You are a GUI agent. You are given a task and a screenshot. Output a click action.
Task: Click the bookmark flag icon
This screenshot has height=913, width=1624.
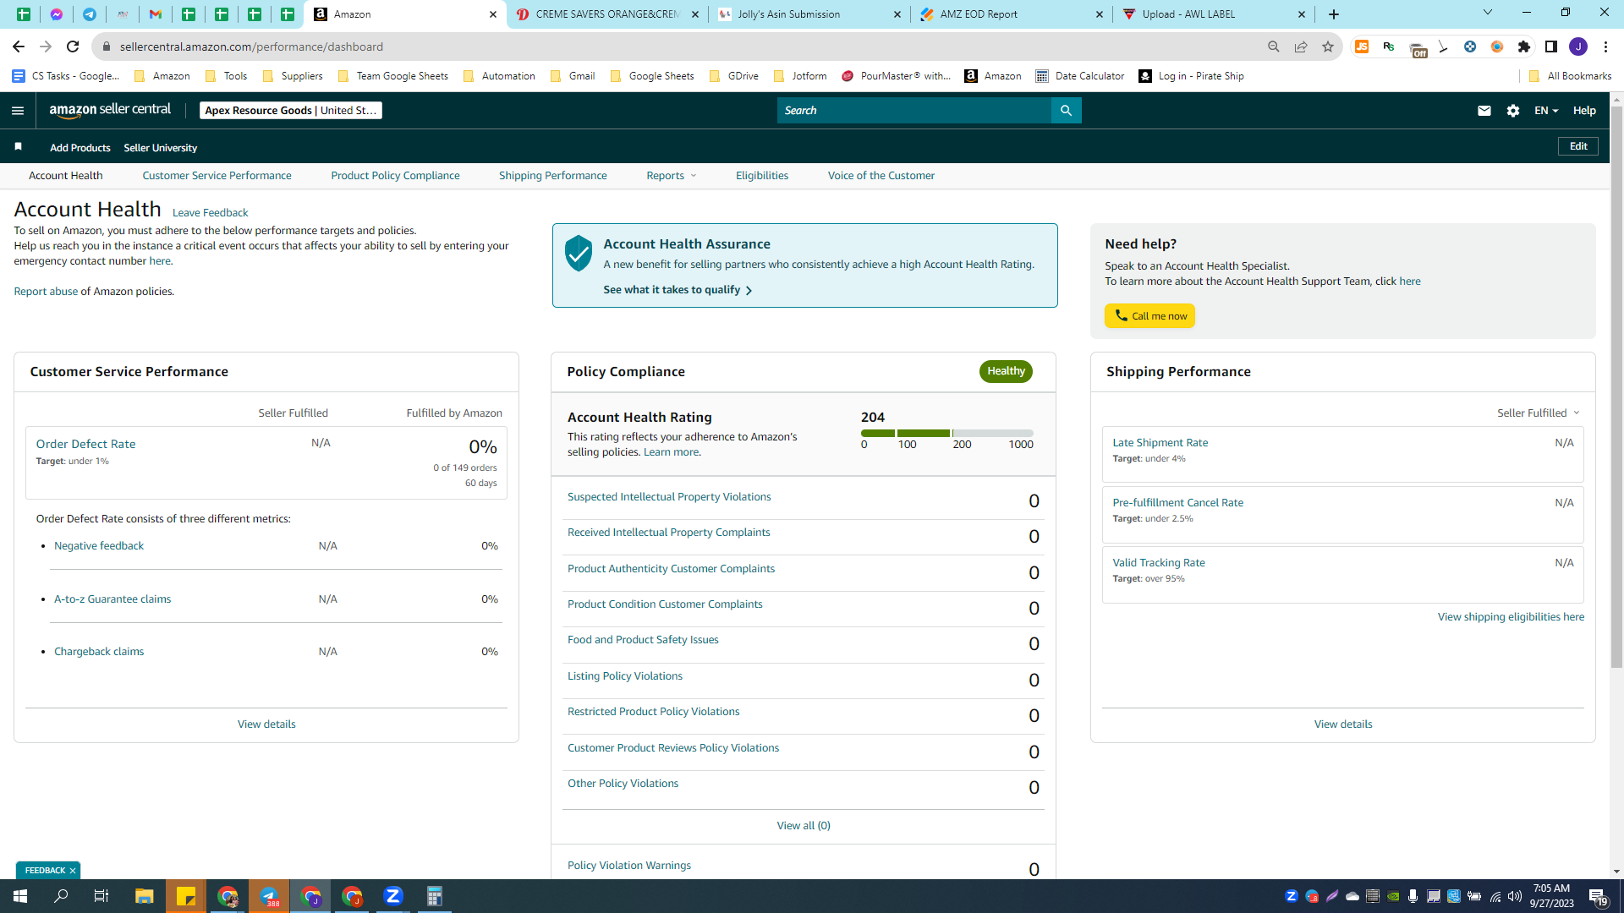18,147
